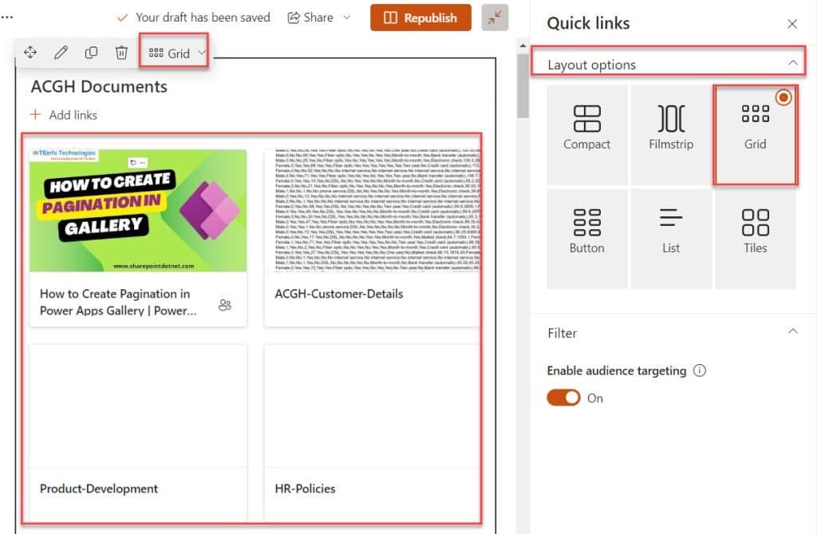Click the draft saved status text
Screen dimensions: 817x534
203,18
